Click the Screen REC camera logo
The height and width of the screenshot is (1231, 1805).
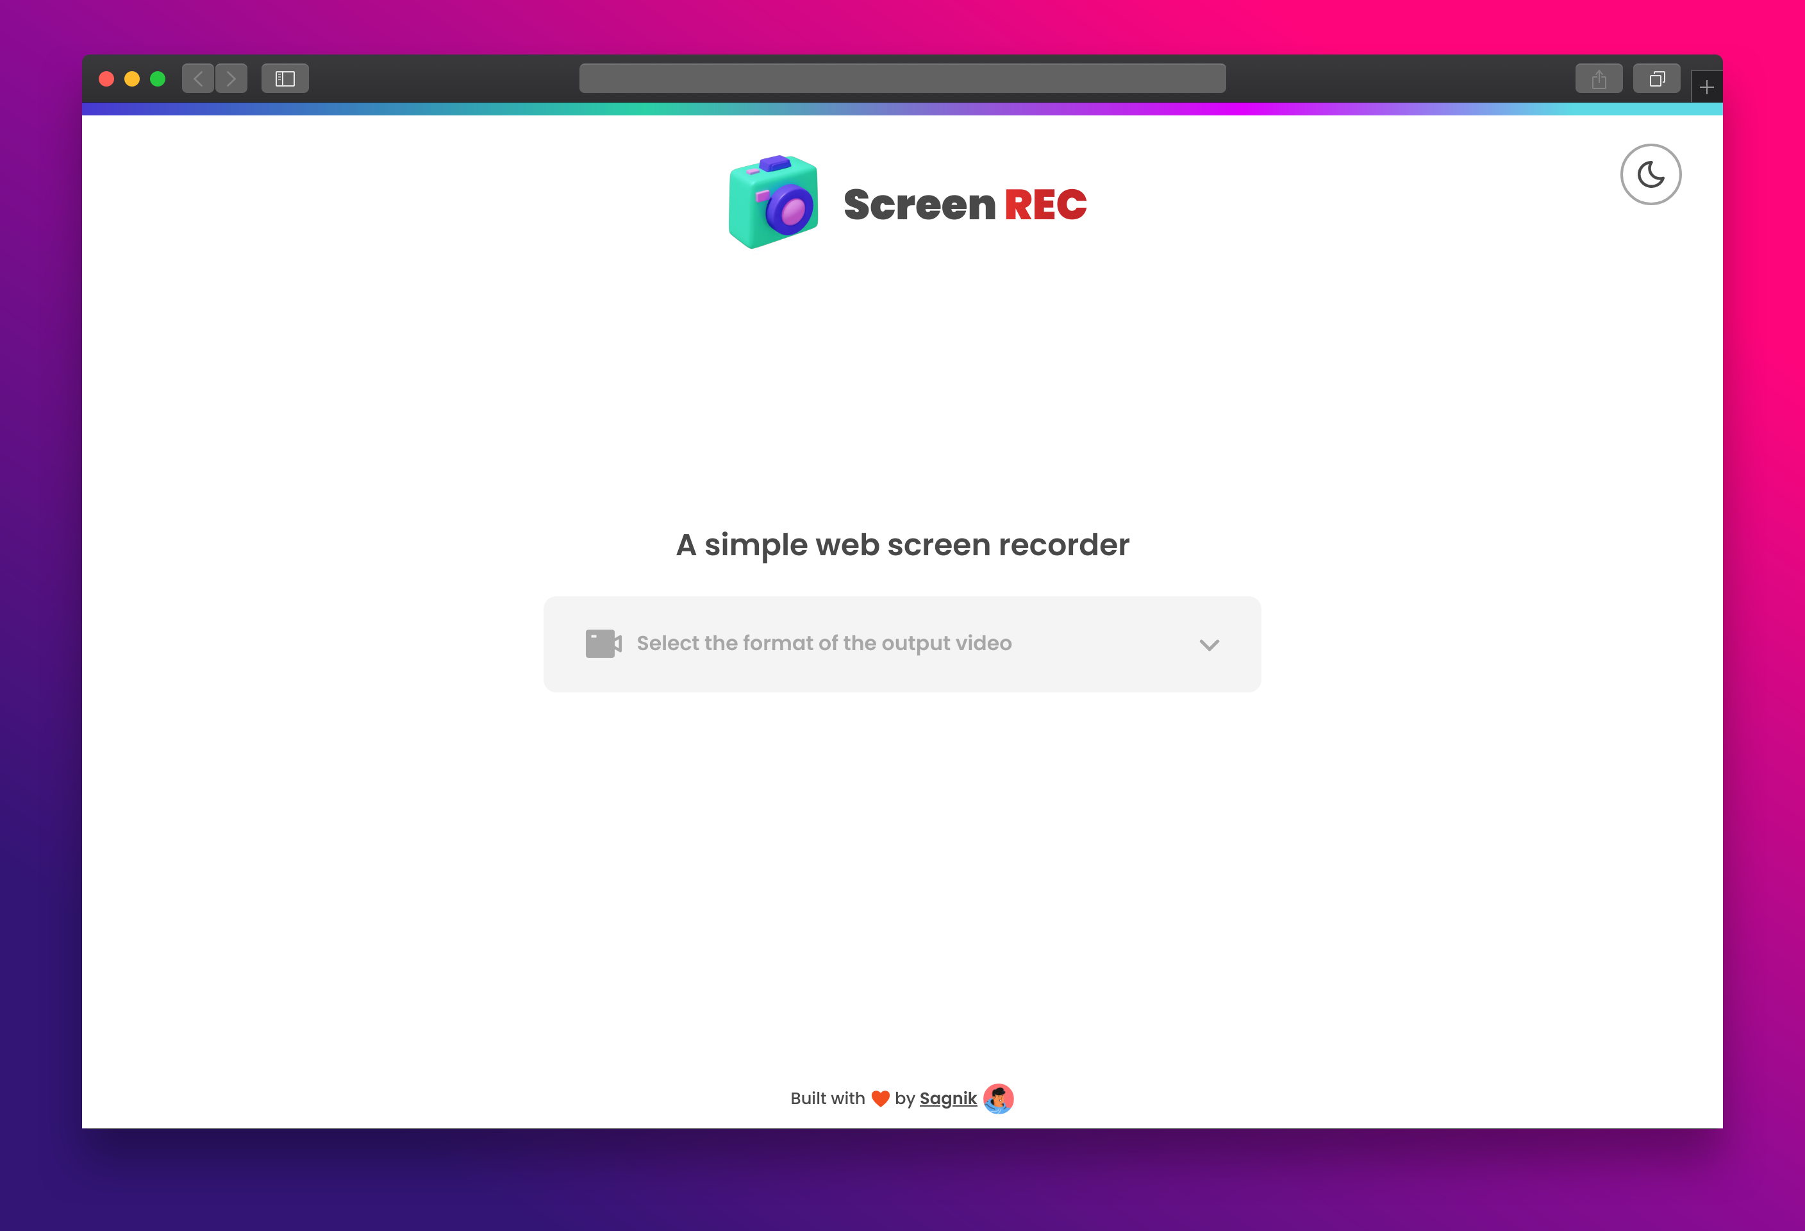click(773, 202)
